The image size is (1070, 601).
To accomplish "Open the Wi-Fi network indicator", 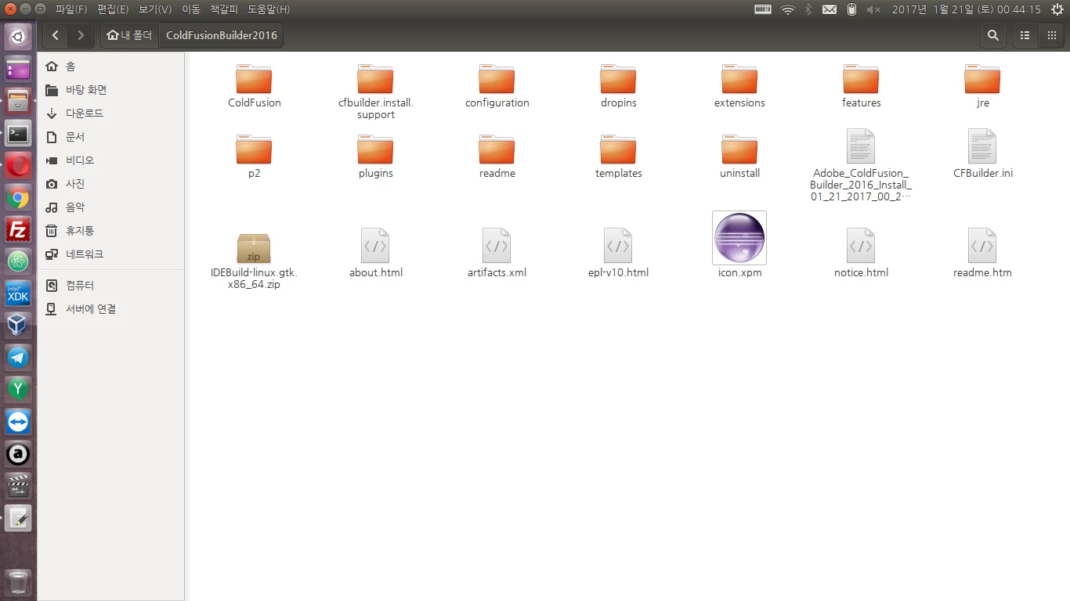I will point(787,9).
